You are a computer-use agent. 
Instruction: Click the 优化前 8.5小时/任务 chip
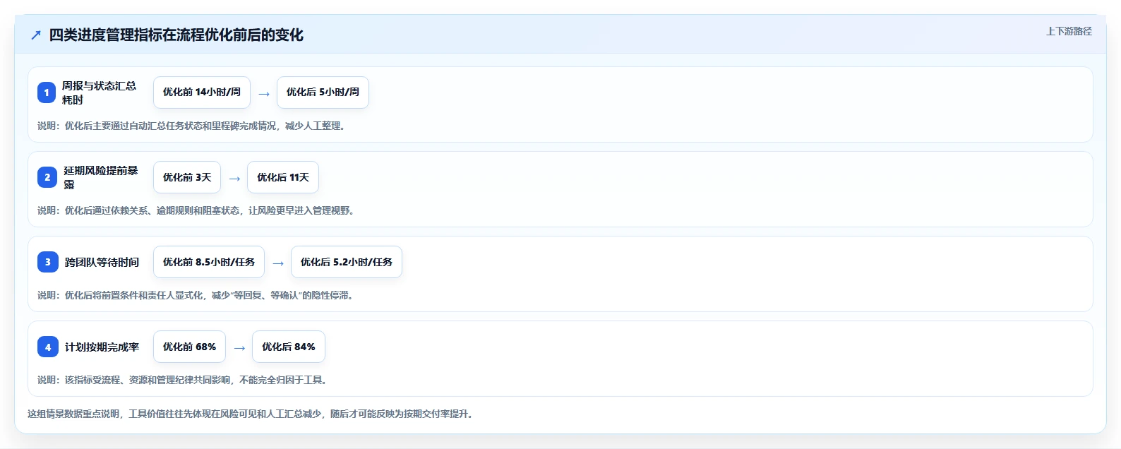click(x=209, y=262)
